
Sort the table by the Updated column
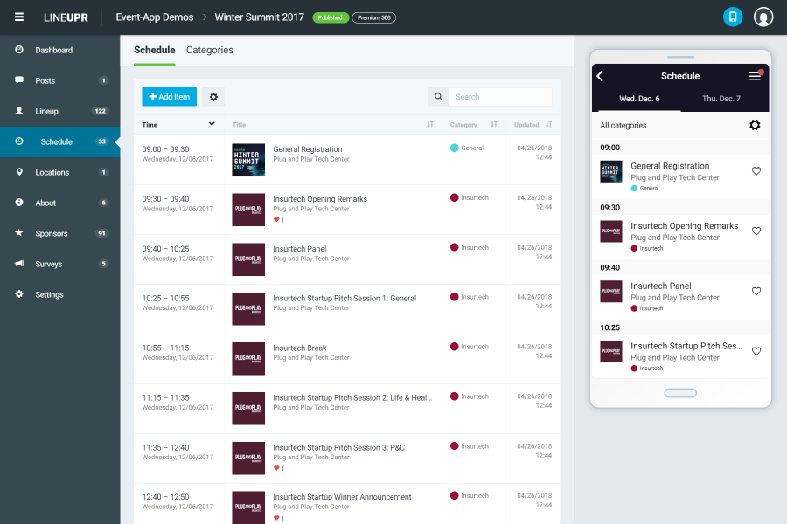point(550,125)
